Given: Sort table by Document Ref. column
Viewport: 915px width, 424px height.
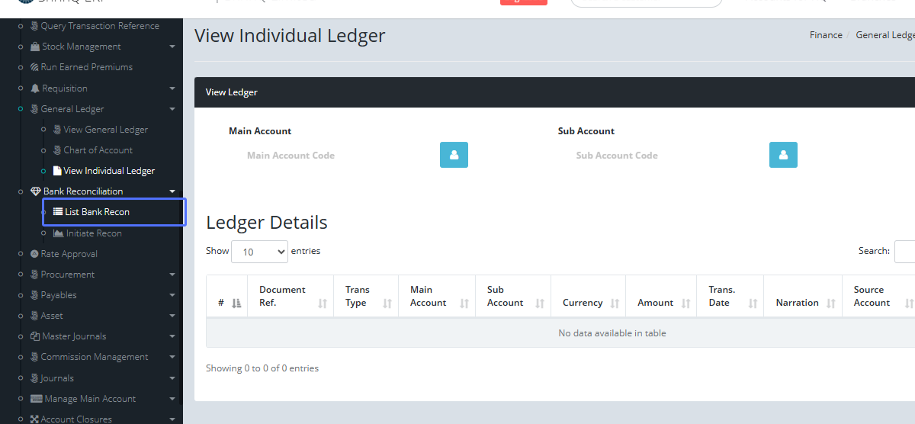Looking at the screenshot, I should pos(290,297).
